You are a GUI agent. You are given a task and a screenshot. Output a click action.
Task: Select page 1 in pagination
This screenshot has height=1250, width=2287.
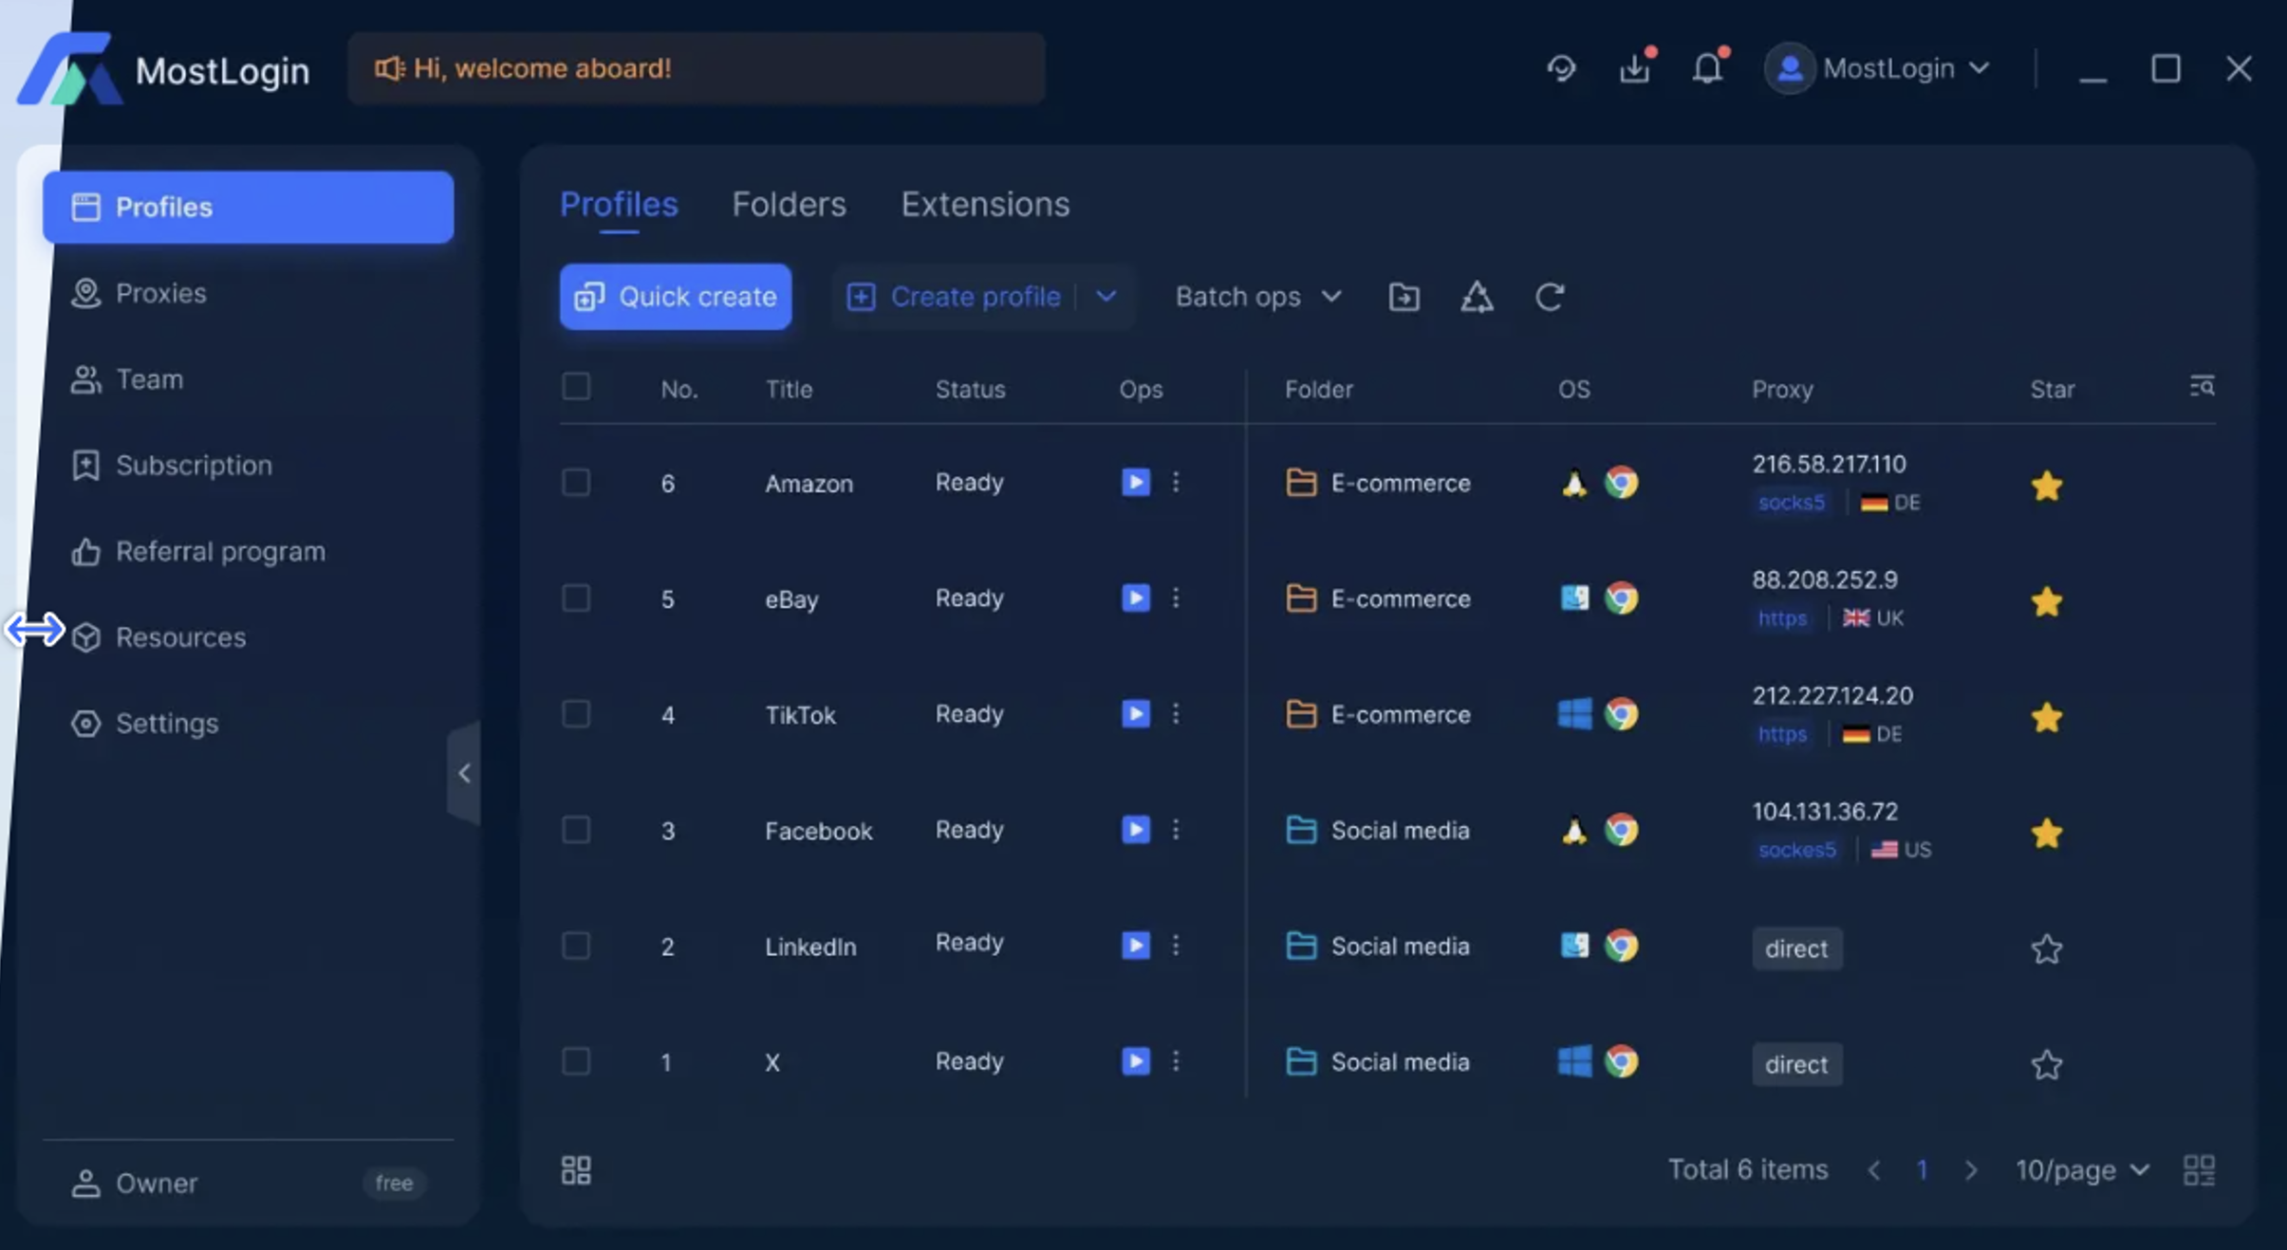click(x=1922, y=1169)
